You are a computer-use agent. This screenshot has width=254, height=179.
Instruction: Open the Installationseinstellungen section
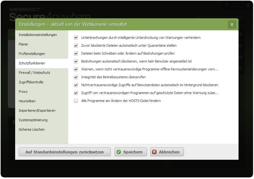pos(38,35)
